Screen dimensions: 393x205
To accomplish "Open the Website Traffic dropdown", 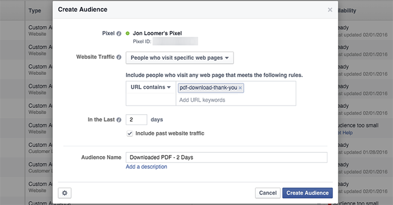I will [180, 58].
